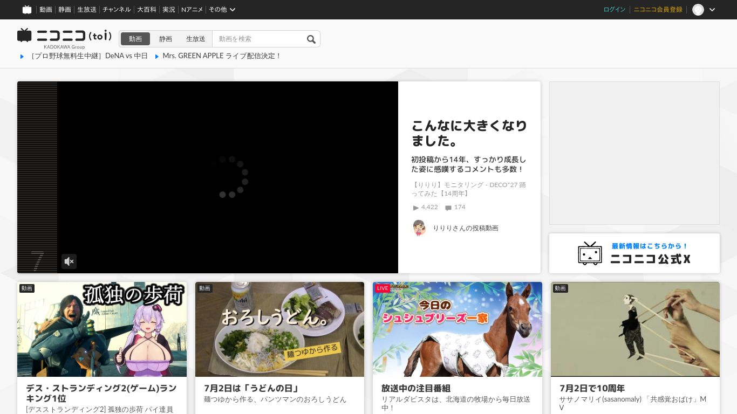
Task: Click 麺つゆから作る、パンツマンのおろしうどん text
Action: [275, 399]
